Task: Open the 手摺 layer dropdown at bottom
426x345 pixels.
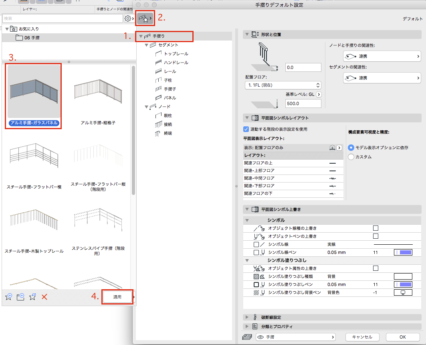Action: point(295,337)
